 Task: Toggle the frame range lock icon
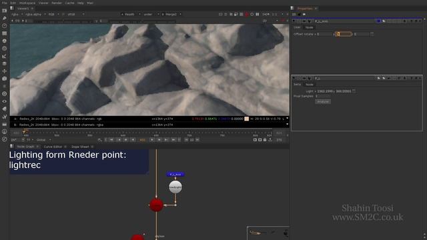265,139
